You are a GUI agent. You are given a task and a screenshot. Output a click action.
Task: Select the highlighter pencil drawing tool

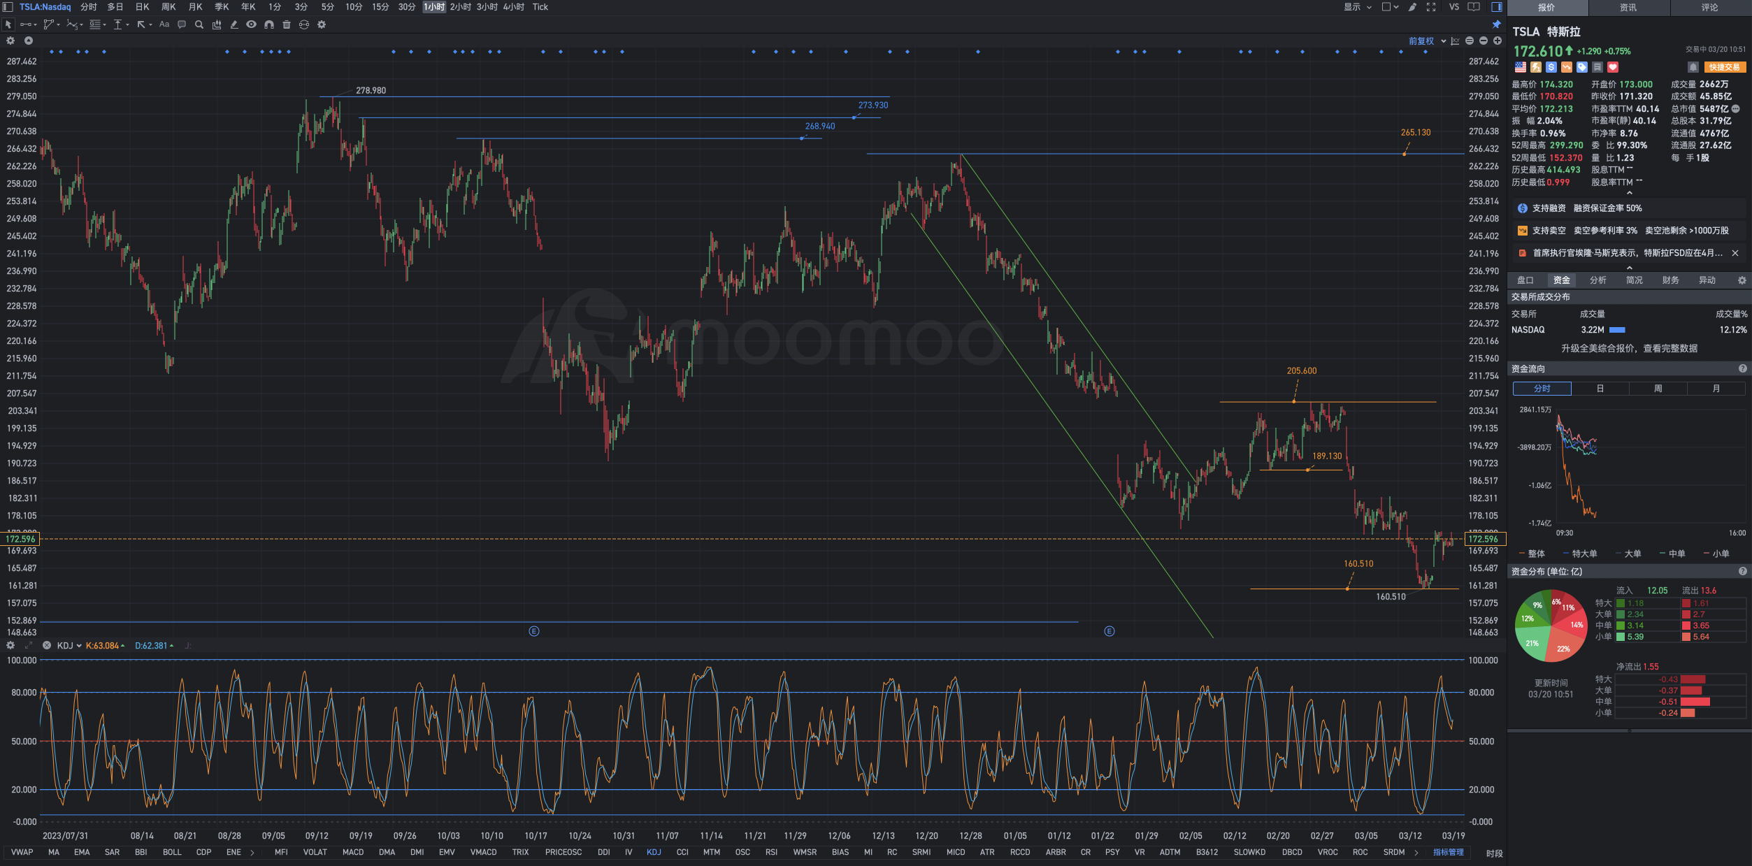click(234, 24)
